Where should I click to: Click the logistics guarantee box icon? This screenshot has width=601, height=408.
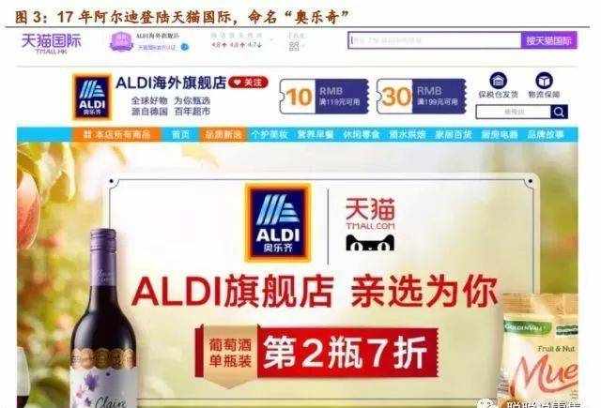point(544,81)
